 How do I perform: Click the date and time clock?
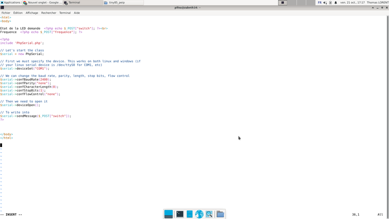[x=353, y=2]
